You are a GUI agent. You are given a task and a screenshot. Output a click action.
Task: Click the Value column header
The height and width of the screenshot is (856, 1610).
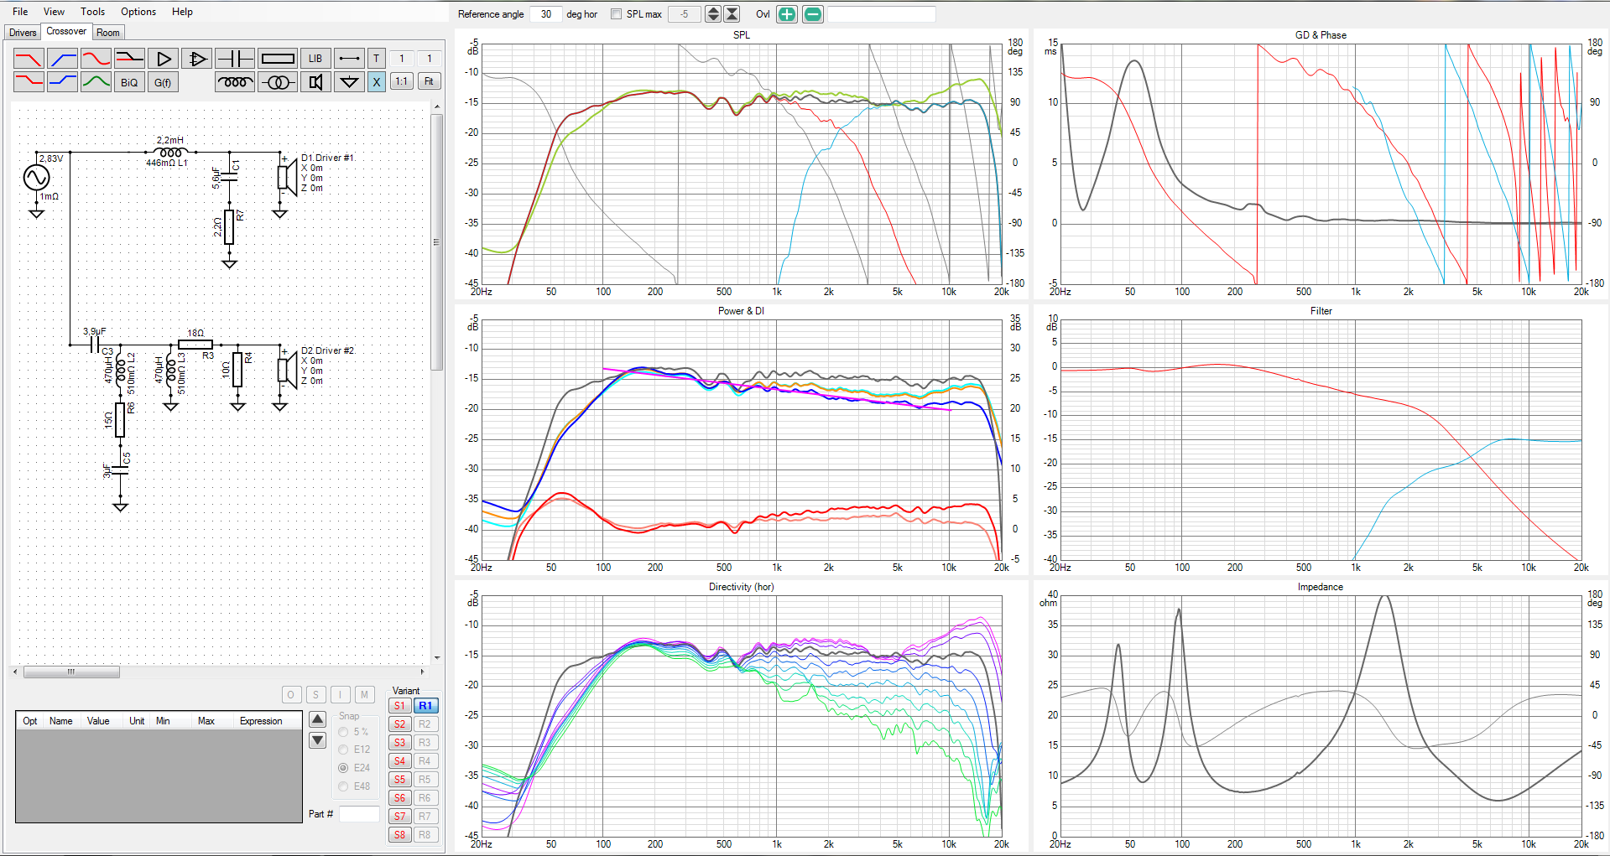98,721
